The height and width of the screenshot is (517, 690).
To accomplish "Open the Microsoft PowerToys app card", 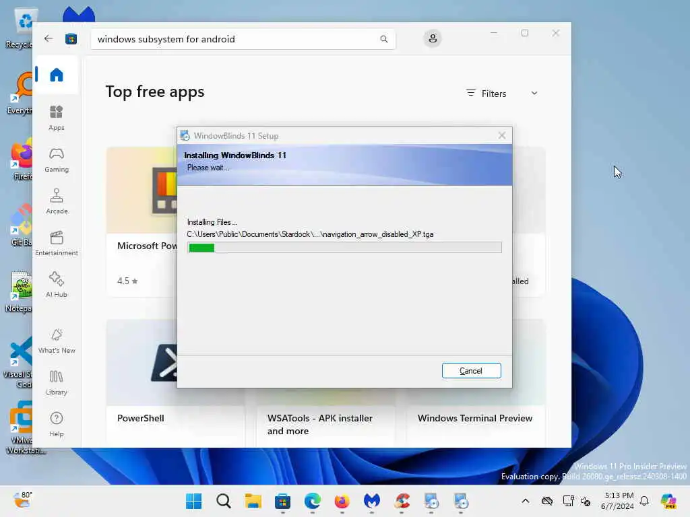I will pyautogui.click(x=142, y=221).
